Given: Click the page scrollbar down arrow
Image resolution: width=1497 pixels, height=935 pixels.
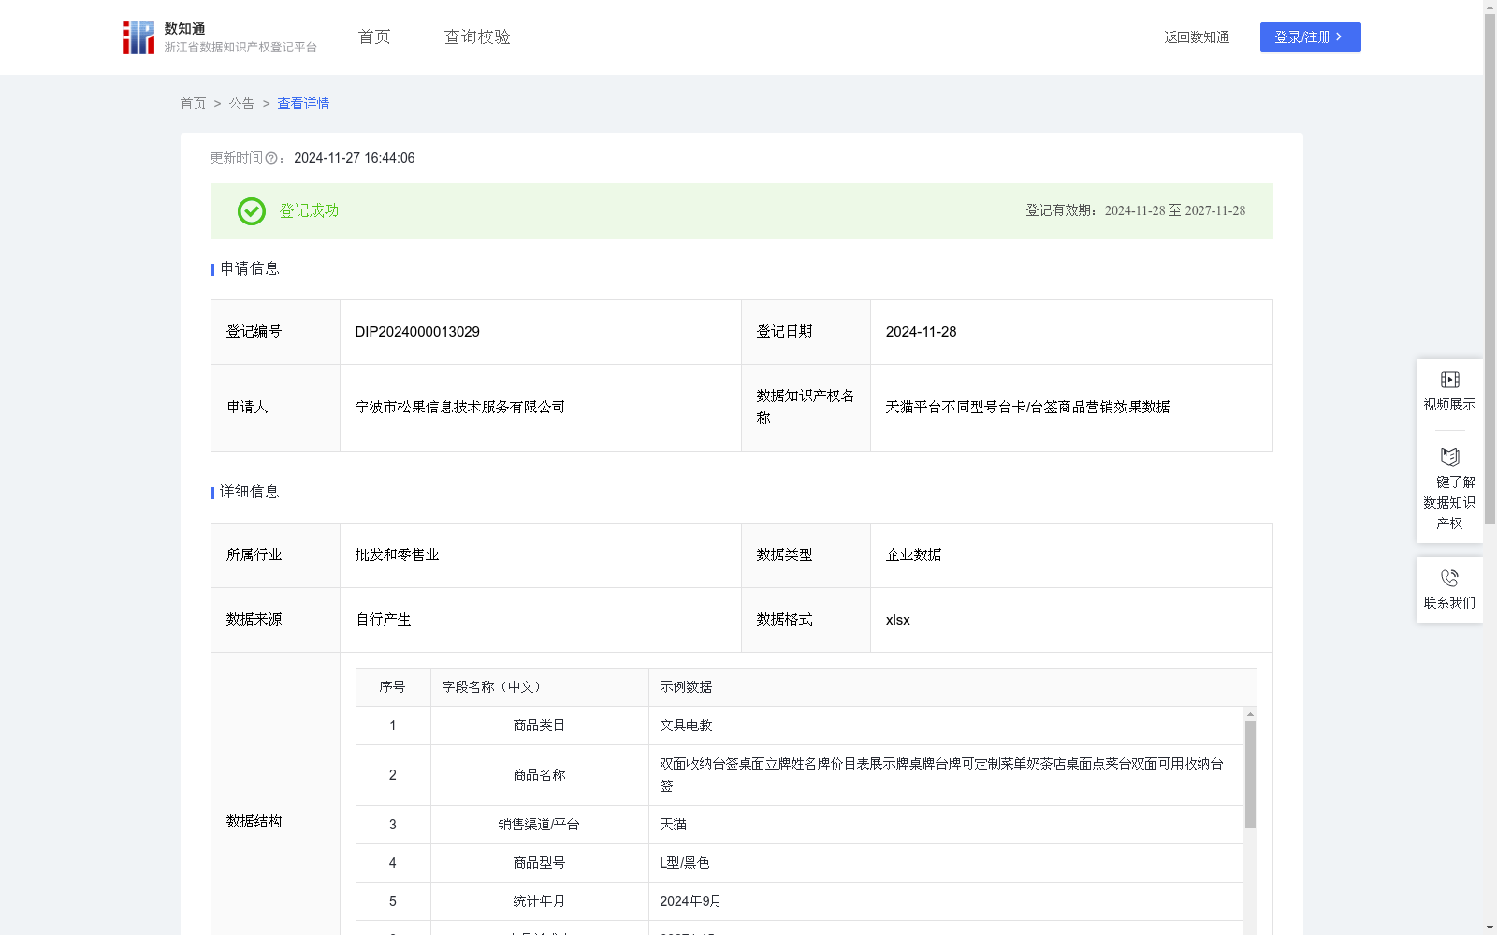Looking at the screenshot, I should (1490, 928).
